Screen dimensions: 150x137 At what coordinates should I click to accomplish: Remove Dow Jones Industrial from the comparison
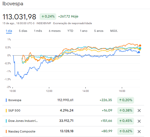click(139, 121)
